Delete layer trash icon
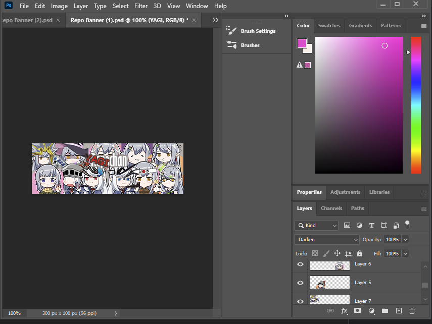432x324 pixels. click(x=412, y=311)
